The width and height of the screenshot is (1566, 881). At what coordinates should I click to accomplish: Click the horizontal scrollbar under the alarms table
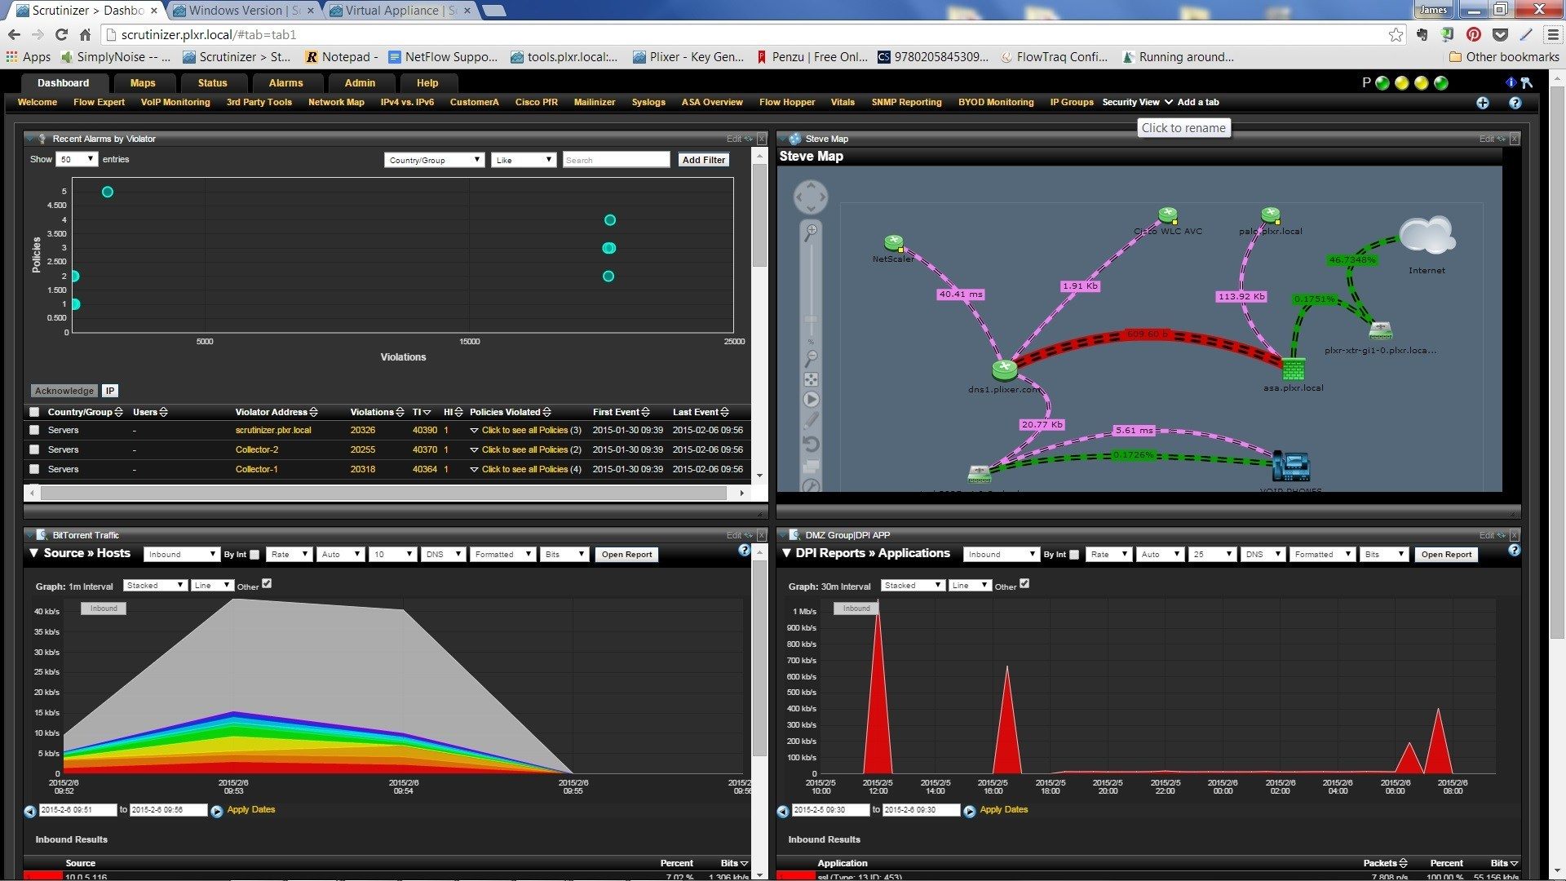click(x=383, y=494)
